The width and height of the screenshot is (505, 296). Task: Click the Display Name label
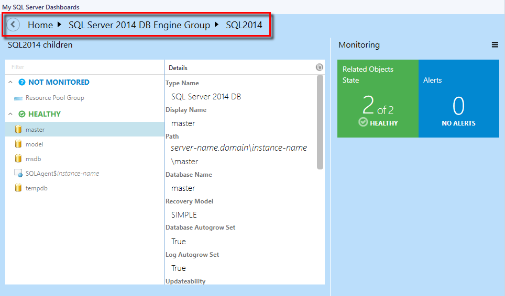point(186,110)
